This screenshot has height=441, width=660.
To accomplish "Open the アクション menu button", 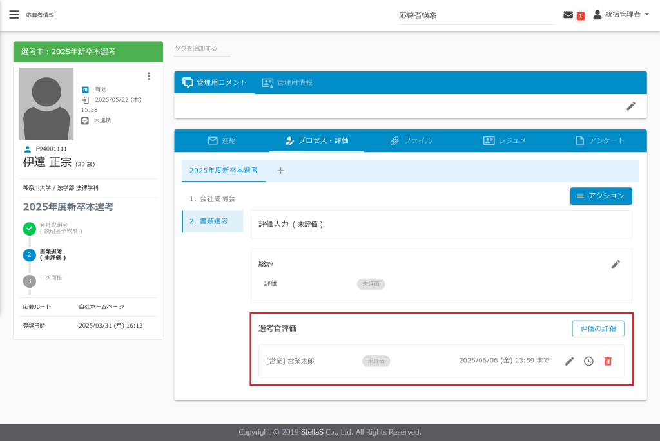I will pyautogui.click(x=601, y=196).
